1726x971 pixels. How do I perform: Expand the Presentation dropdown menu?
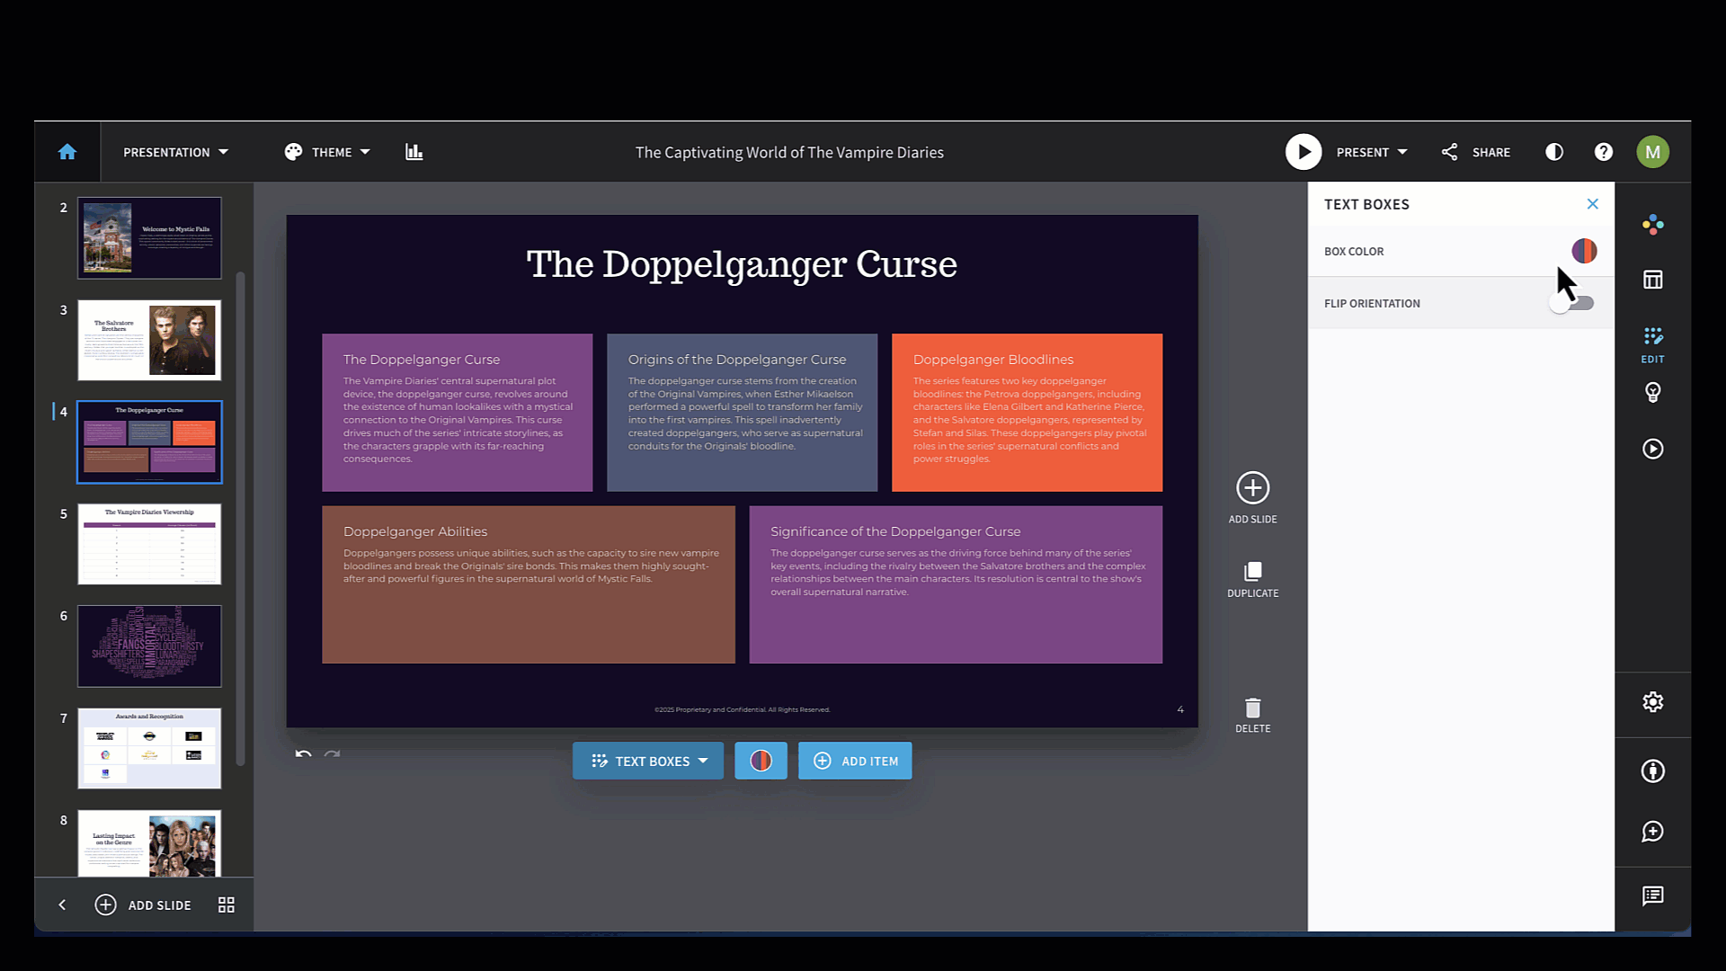175,152
